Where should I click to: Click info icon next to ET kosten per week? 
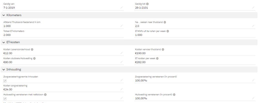pyautogui.click(x=157, y=58)
